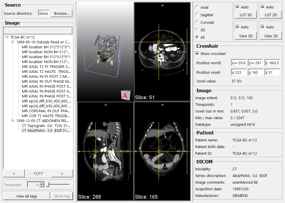This screenshot has height=203, width=285.
Task: Switch to the 3D view option
Action: click(197, 30)
